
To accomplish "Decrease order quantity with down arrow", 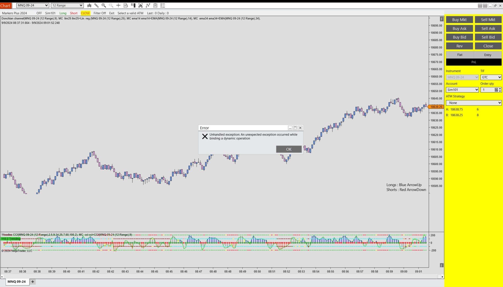I will pyautogui.click(x=500, y=91).
